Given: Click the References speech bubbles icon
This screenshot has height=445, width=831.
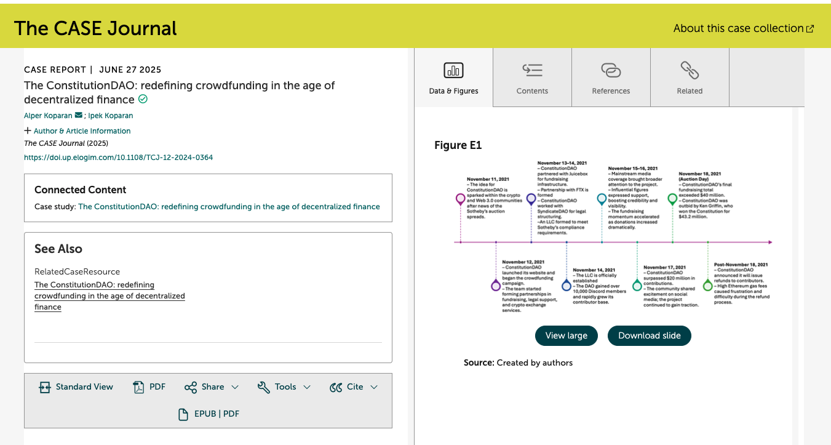Looking at the screenshot, I should tap(611, 70).
